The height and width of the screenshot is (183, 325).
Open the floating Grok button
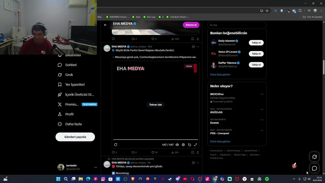coord(314,157)
